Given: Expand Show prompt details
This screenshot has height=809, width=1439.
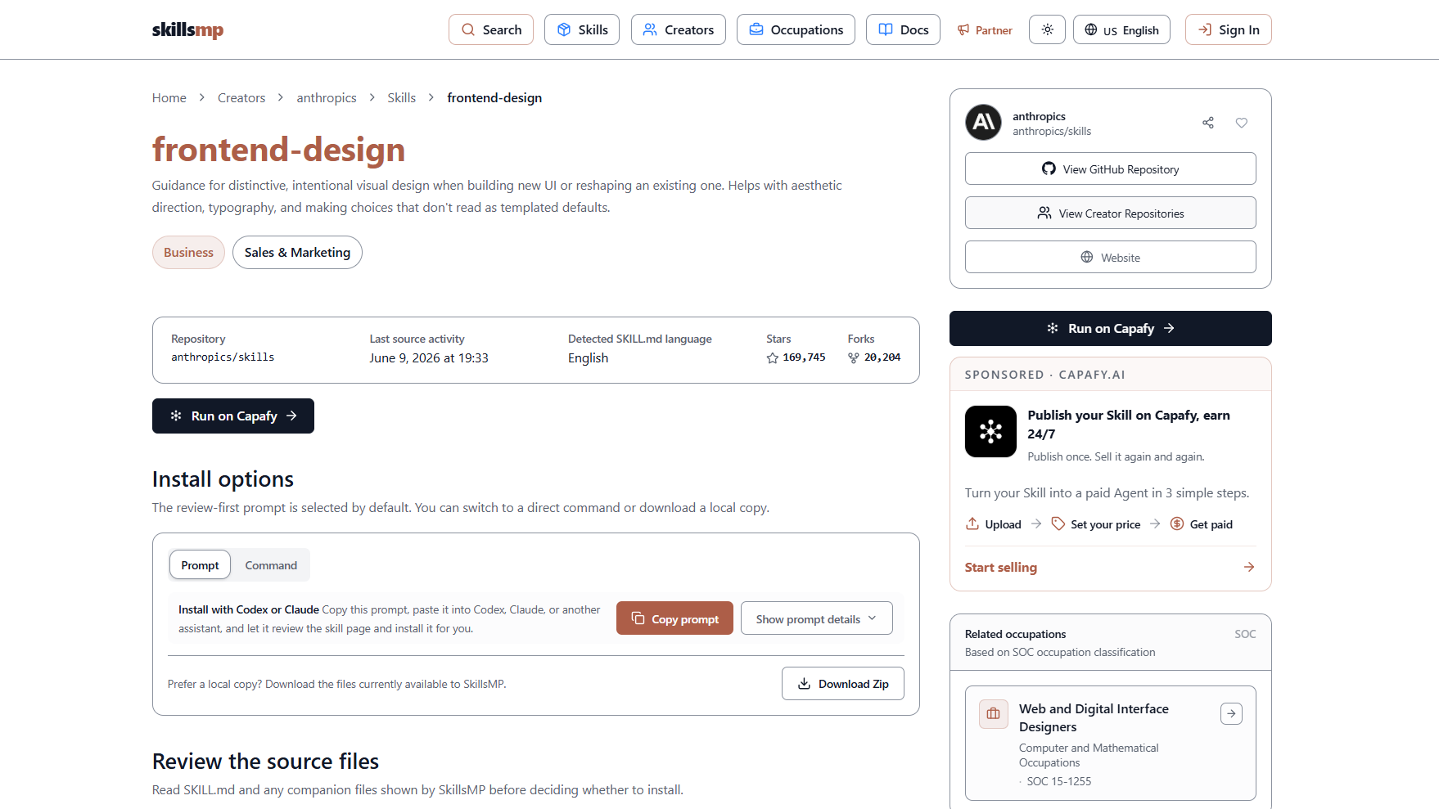Looking at the screenshot, I should pyautogui.click(x=816, y=618).
